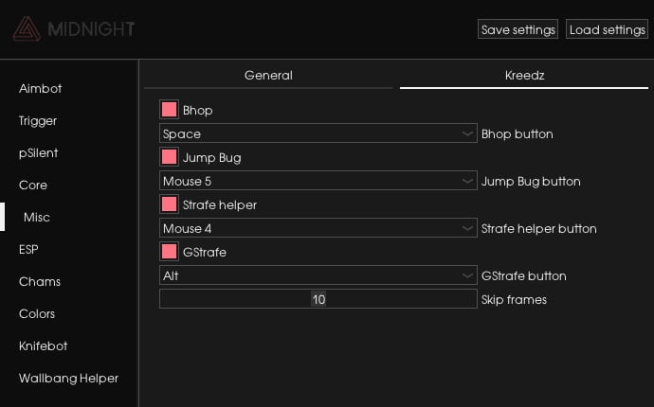
Task: Switch to the General tab
Action: point(268,76)
